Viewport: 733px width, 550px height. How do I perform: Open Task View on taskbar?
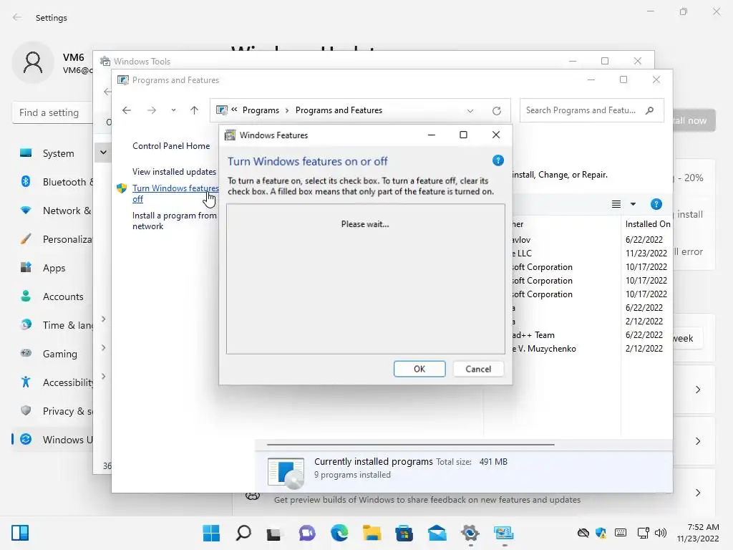tap(274, 533)
